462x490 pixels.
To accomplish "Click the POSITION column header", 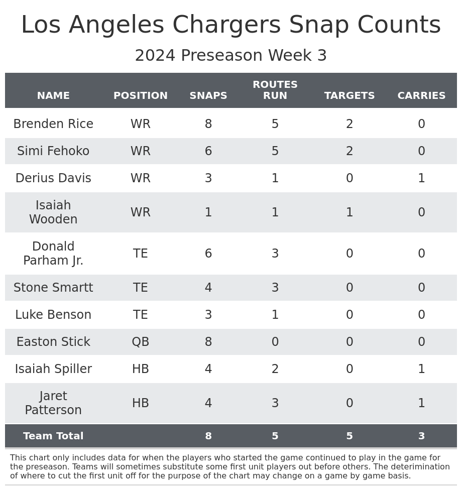I will (x=141, y=95).
